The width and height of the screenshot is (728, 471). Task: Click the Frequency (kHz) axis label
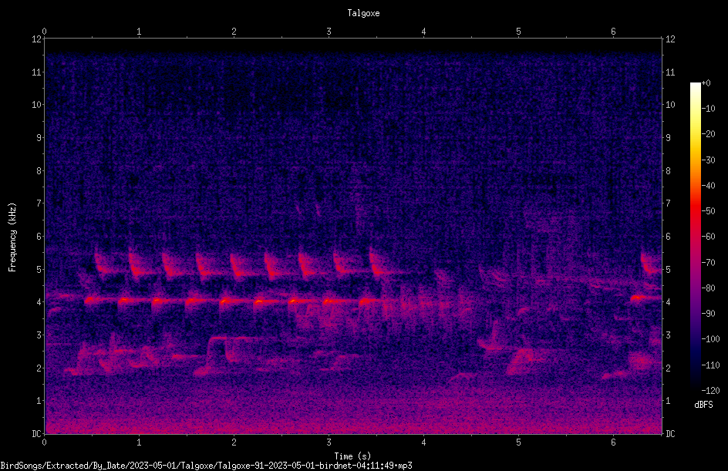(12, 237)
